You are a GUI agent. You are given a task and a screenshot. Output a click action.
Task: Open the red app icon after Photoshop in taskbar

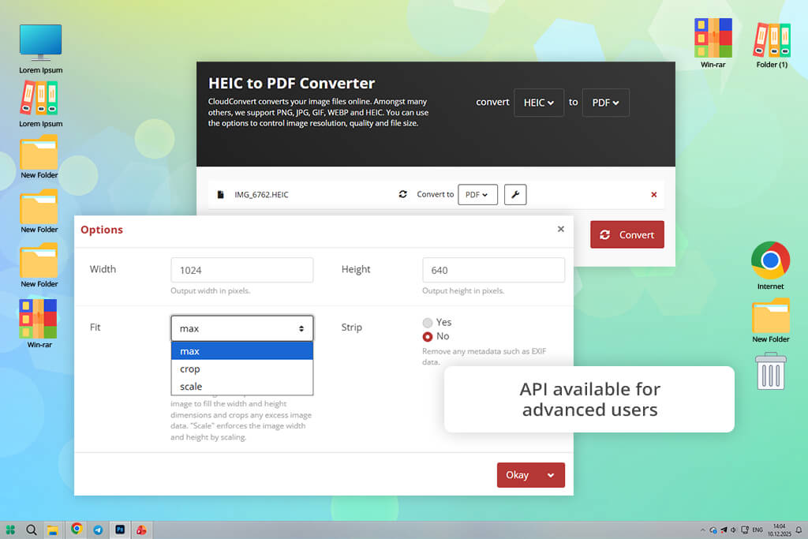click(x=142, y=530)
